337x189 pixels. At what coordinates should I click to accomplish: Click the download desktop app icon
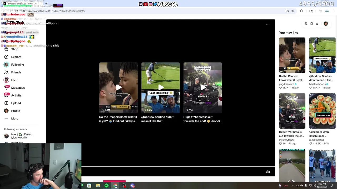click(317, 24)
